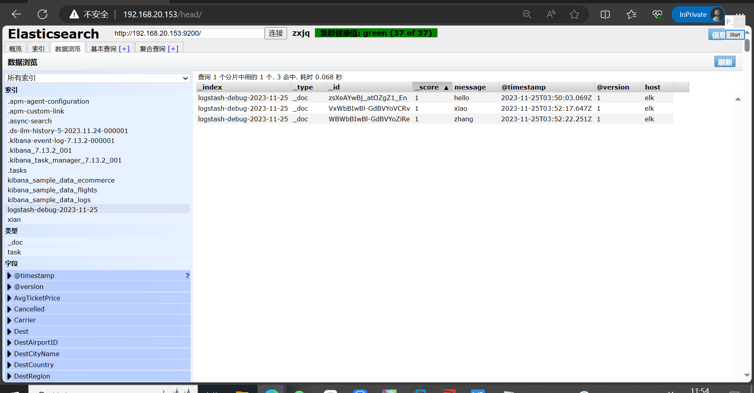Switch to the 复合查询 tab
Image resolution: width=754 pixels, height=393 pixels.
(152, 49)
